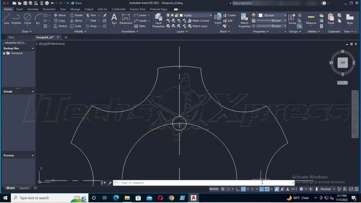Choose the Circle tool

[x=28, y=19]
